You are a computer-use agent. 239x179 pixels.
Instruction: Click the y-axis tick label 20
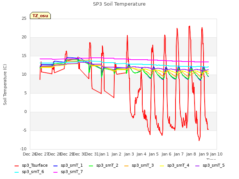click(24, 37)
